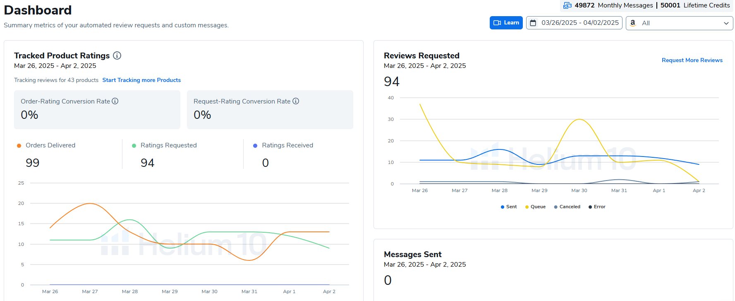This screenshot has height=301, width=735.
Task: Click the 50001 Lifetime Credits counter
Action: 695,5
